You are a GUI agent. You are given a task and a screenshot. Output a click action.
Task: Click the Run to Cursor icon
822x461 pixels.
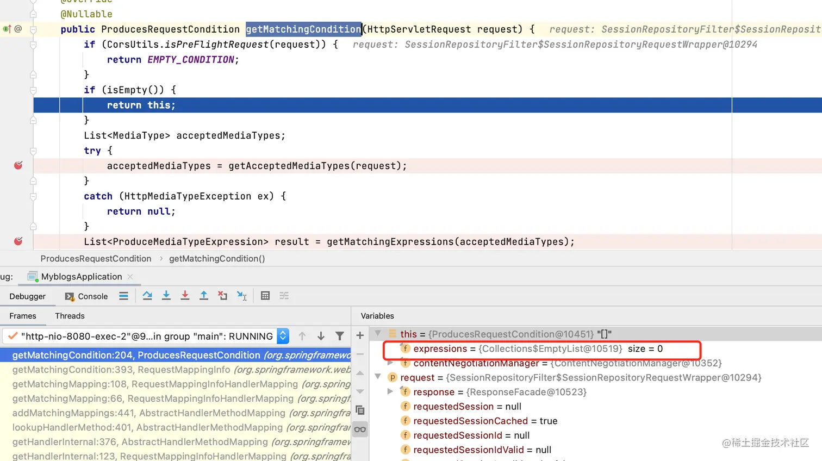pyautogui.click(x=242, y=296)
